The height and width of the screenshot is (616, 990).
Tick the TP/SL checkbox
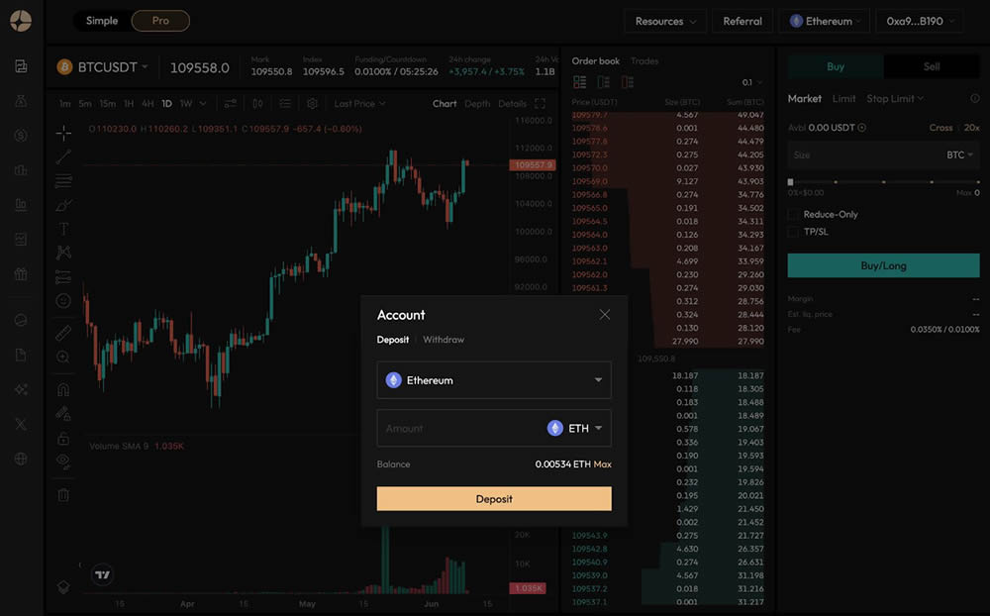(793, 232)
